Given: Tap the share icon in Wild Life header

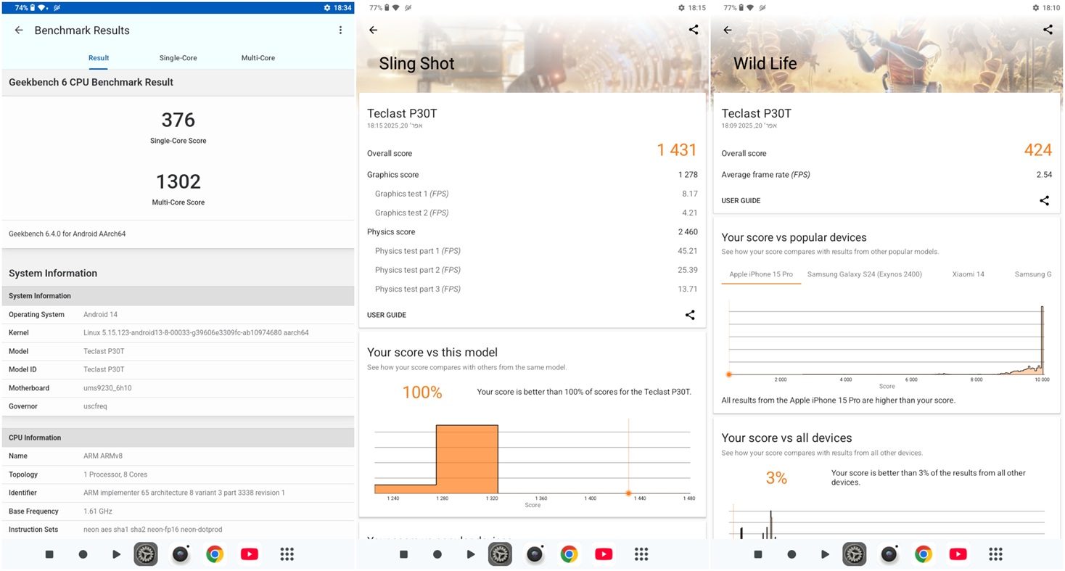Looking at the screenshot, I should point(1048,30).
